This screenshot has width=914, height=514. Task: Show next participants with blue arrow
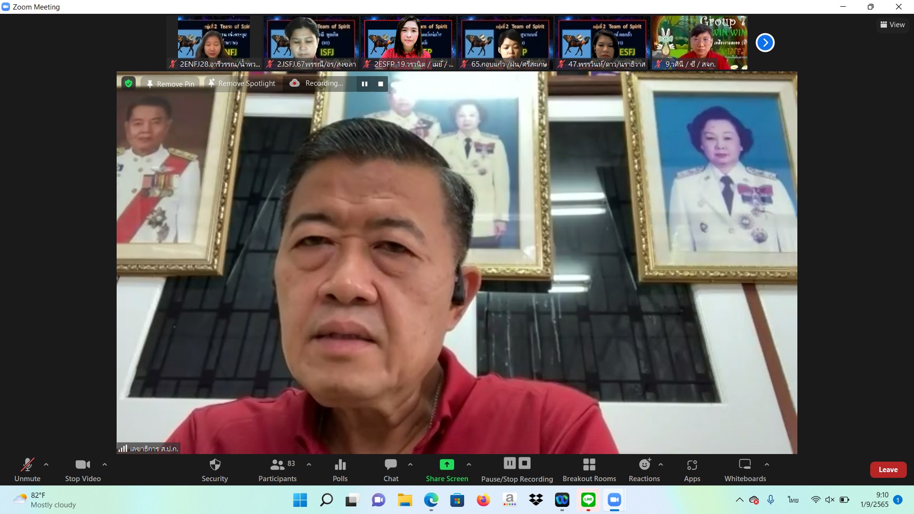point(765,43)
